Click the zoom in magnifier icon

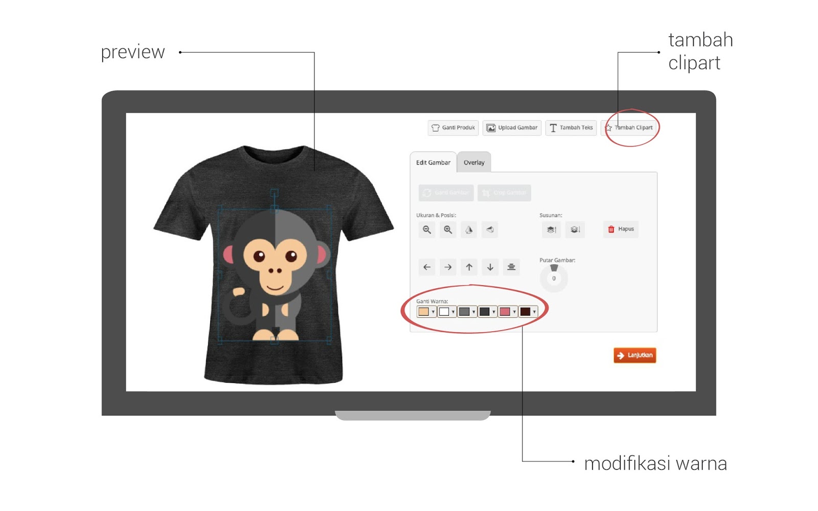tap(448, 229)
